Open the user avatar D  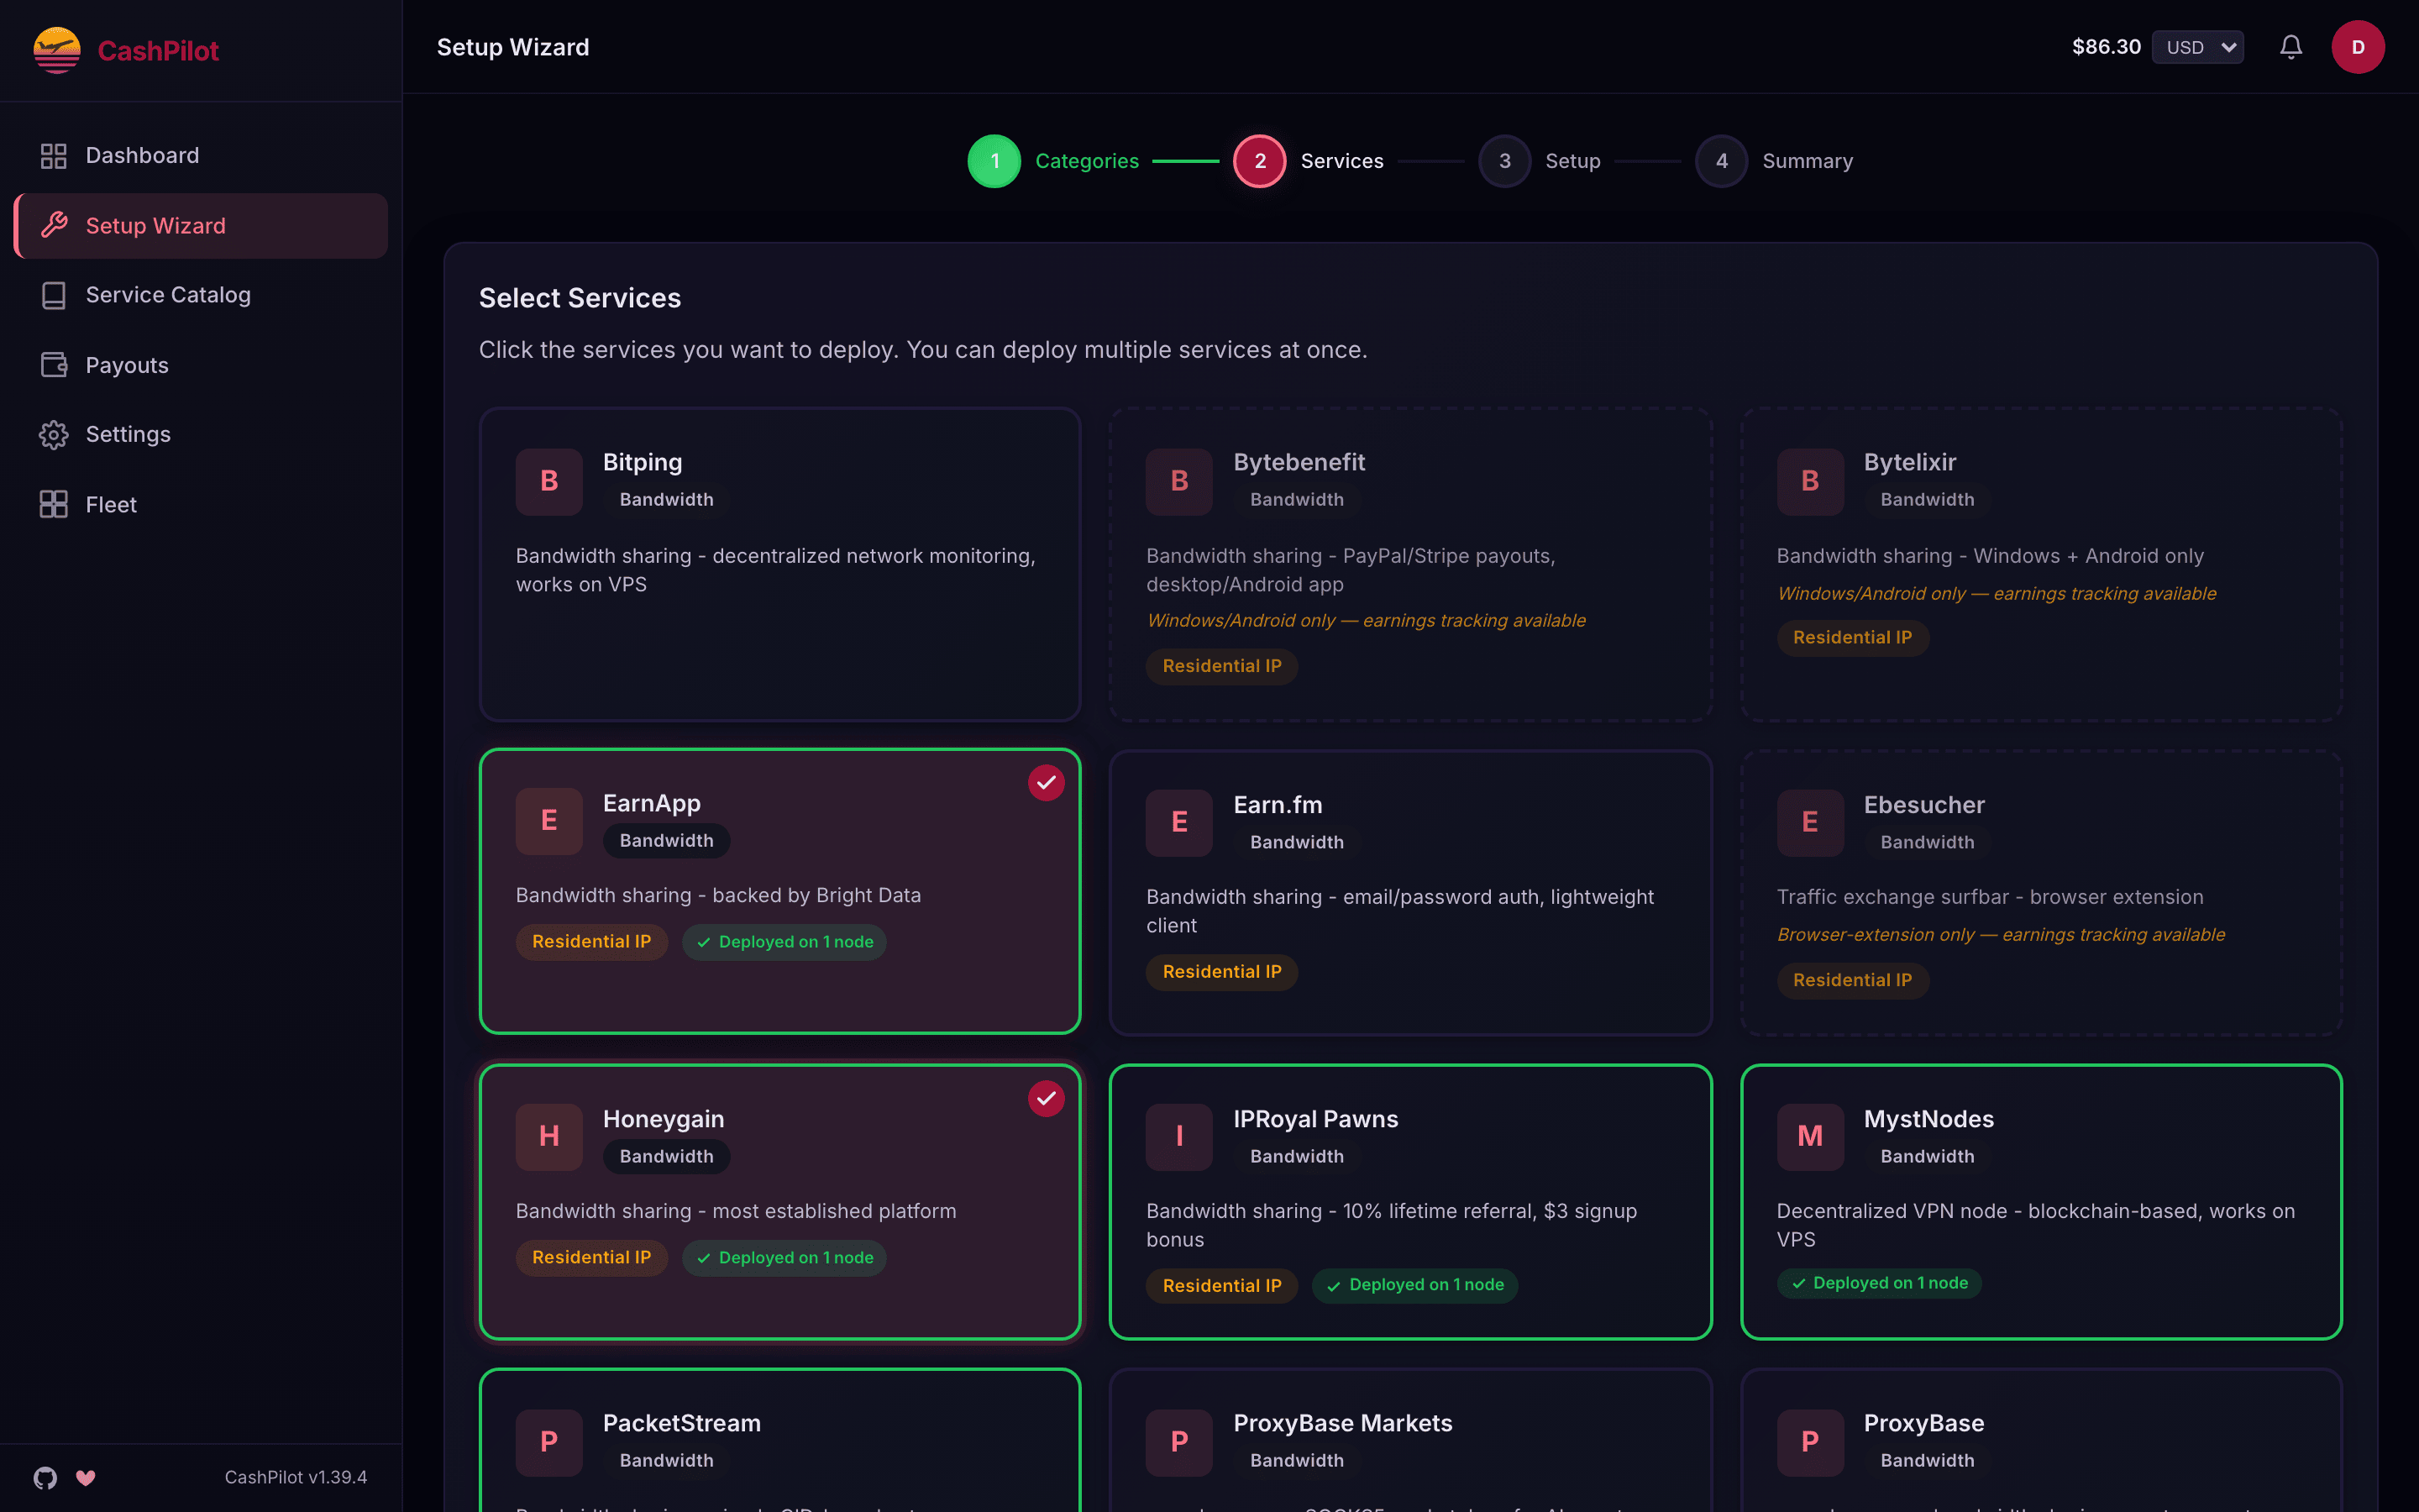coord(2358,47)
